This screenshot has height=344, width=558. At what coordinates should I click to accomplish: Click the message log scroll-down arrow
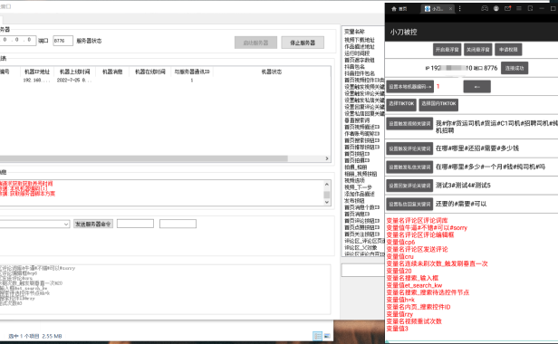tap(326, 202)
